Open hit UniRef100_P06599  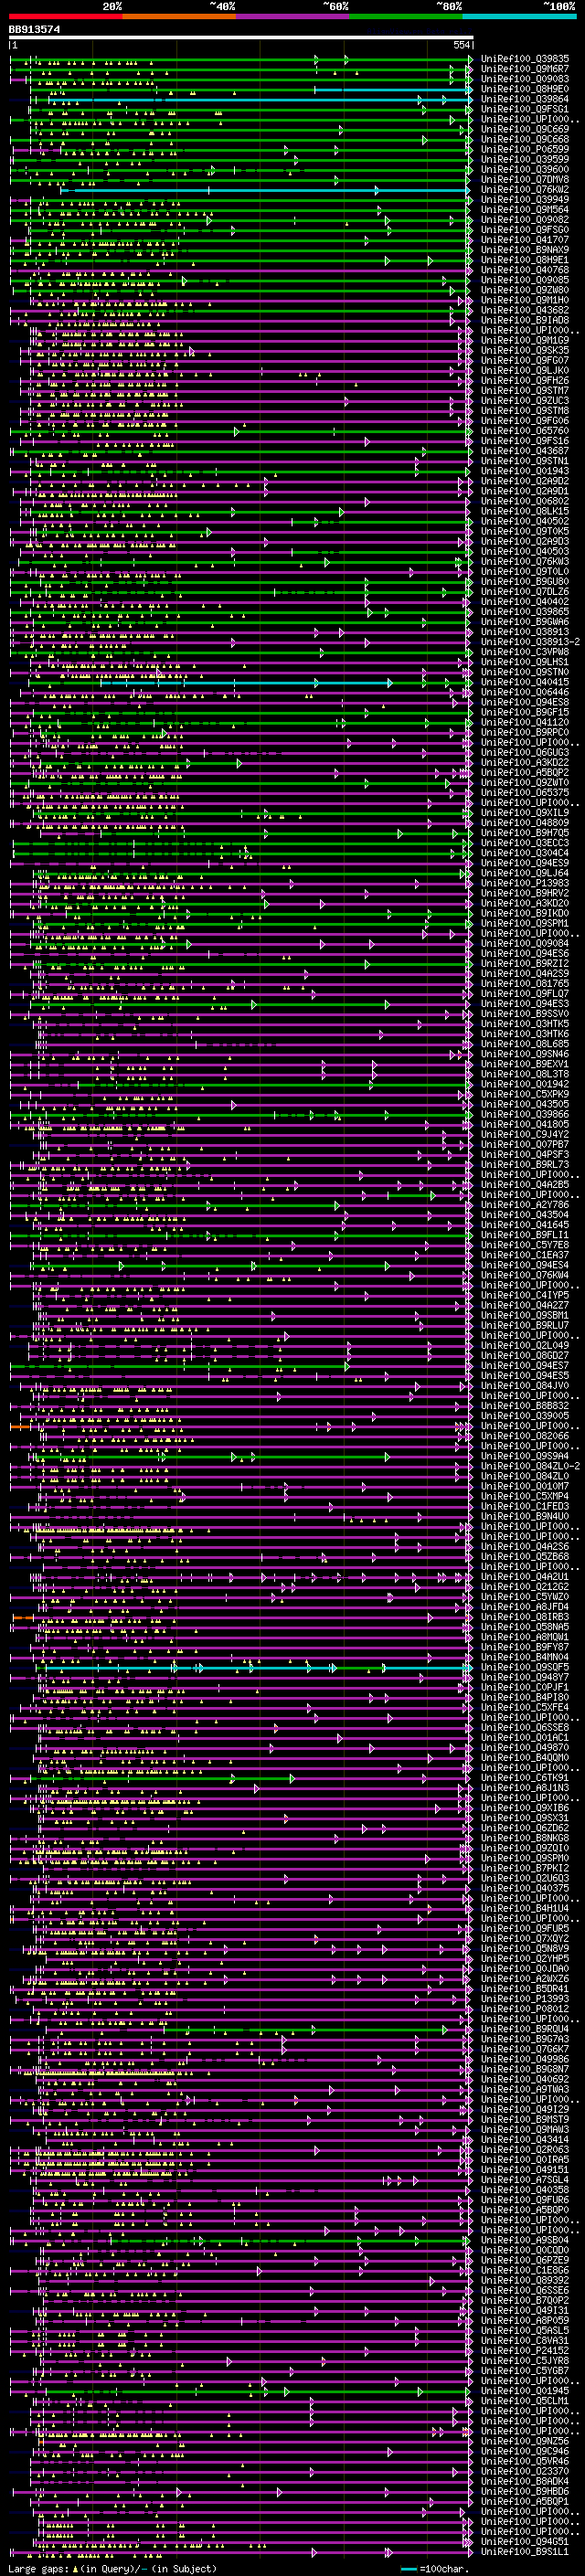(x=525, y=149)
